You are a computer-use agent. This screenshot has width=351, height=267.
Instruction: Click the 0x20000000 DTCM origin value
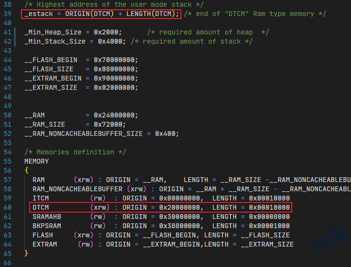[179, 207]
